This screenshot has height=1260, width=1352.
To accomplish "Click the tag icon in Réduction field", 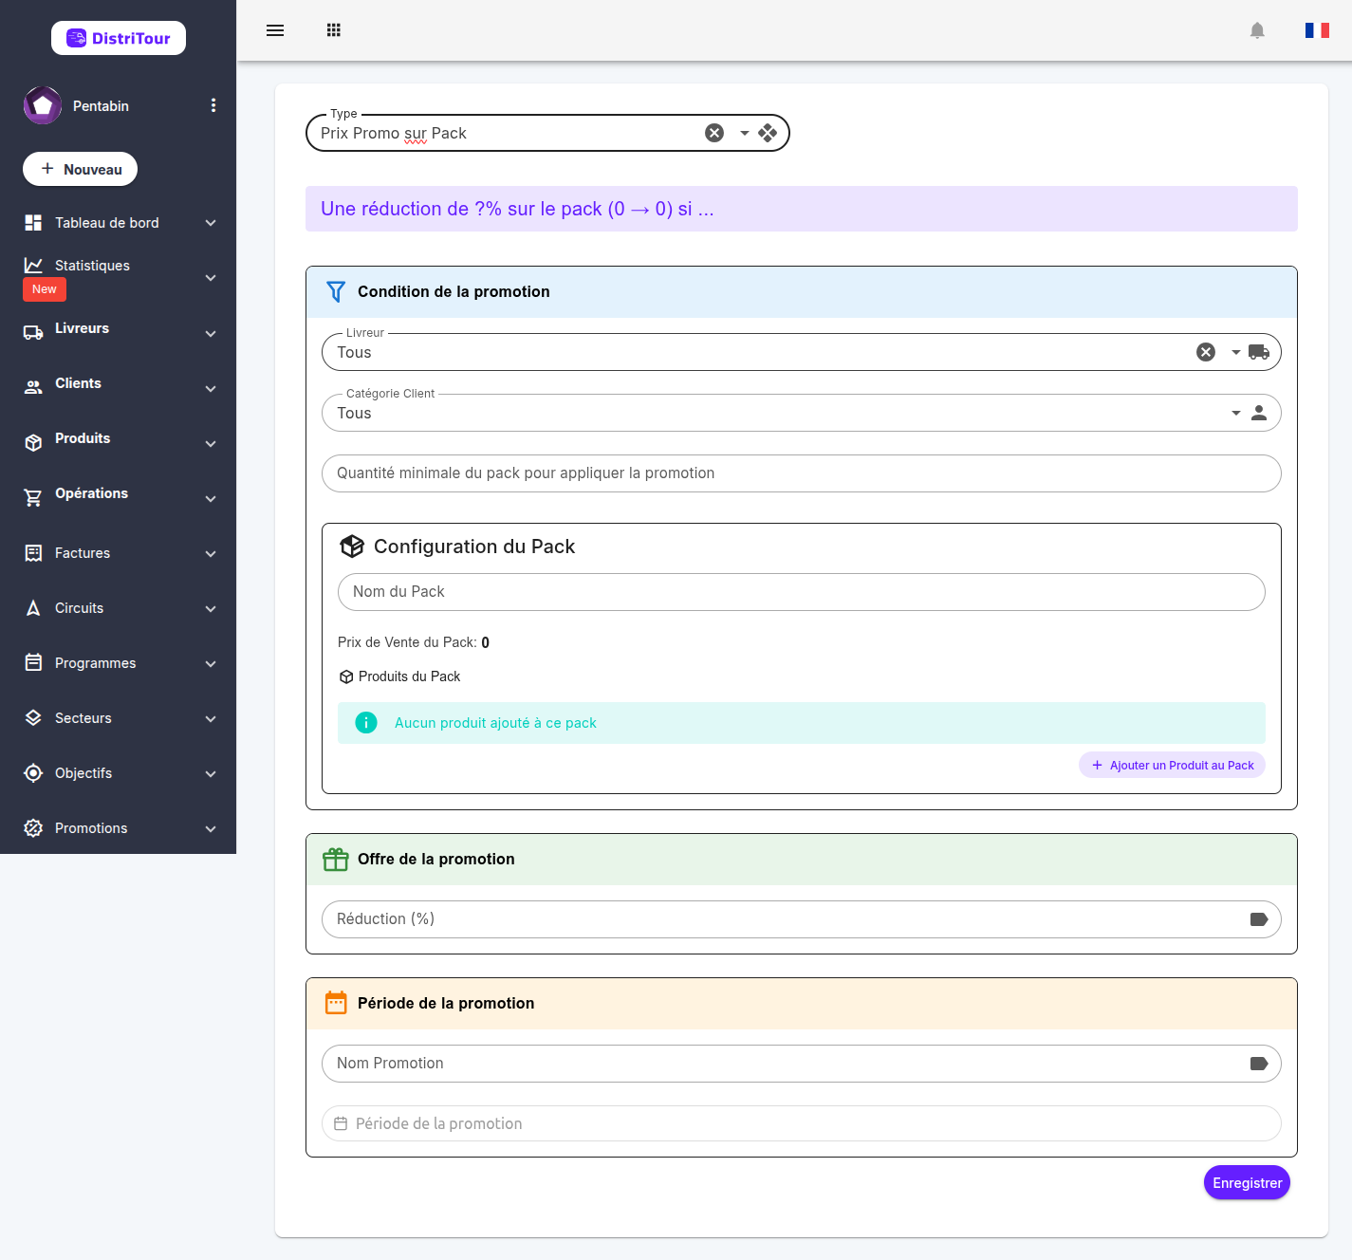I will tap(1259, 919).
